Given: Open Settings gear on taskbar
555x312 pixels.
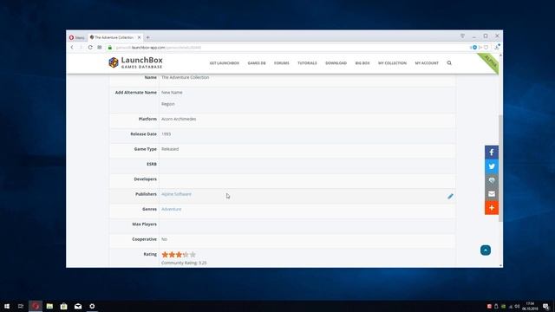Looking at the screenshot, I should [92, 306].
